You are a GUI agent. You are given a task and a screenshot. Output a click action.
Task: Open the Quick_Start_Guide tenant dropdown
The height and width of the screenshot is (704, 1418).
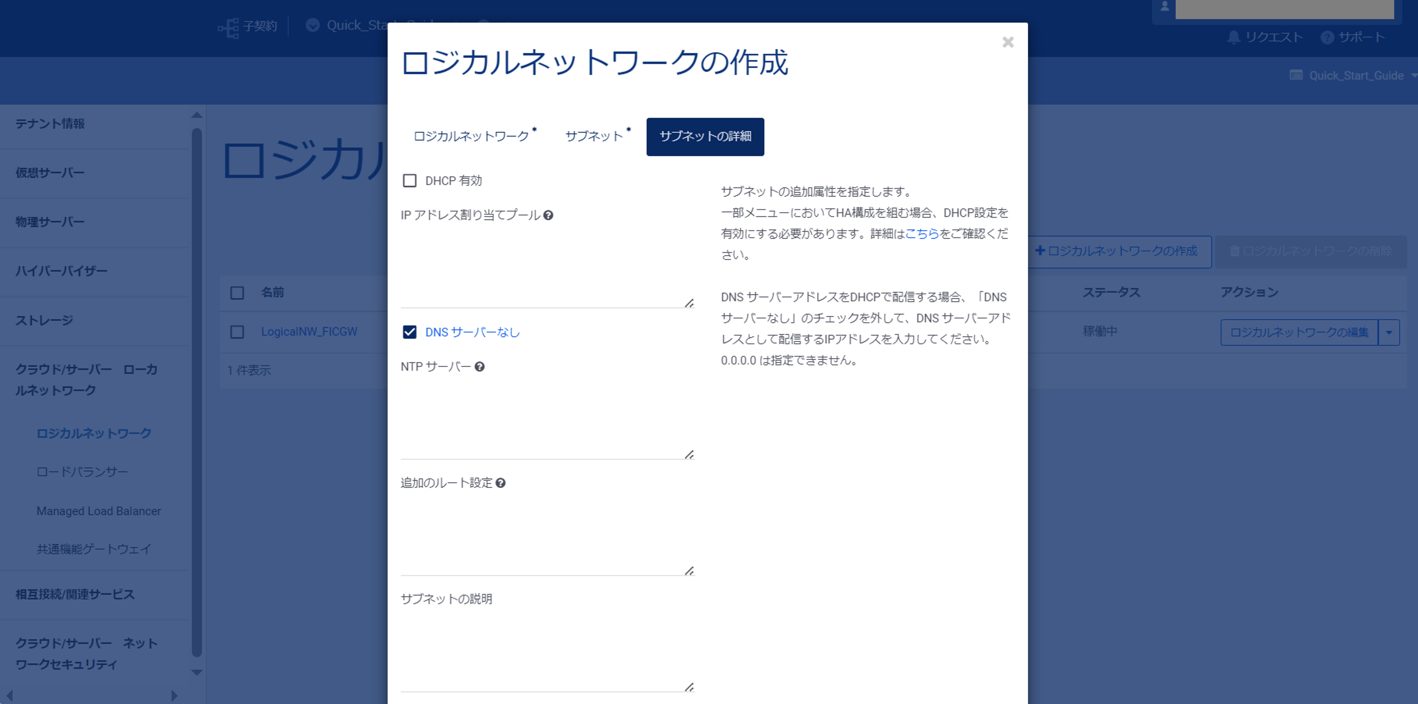(1353, 75)
